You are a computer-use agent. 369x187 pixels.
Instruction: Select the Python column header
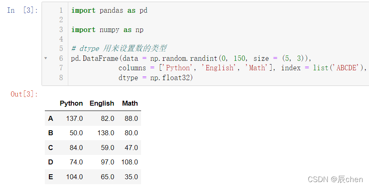(x=71, y=103)
